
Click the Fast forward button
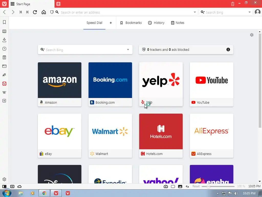[27, 12]
